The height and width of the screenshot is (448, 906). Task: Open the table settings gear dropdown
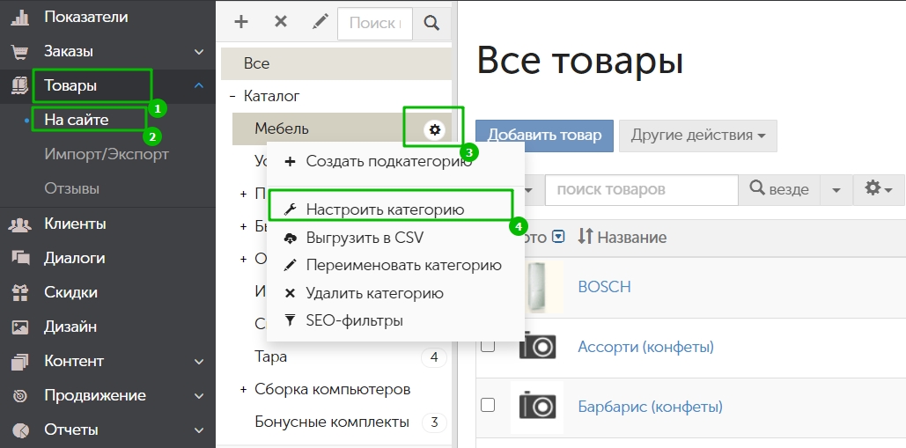pyautogui.click(x=878, y=189)
